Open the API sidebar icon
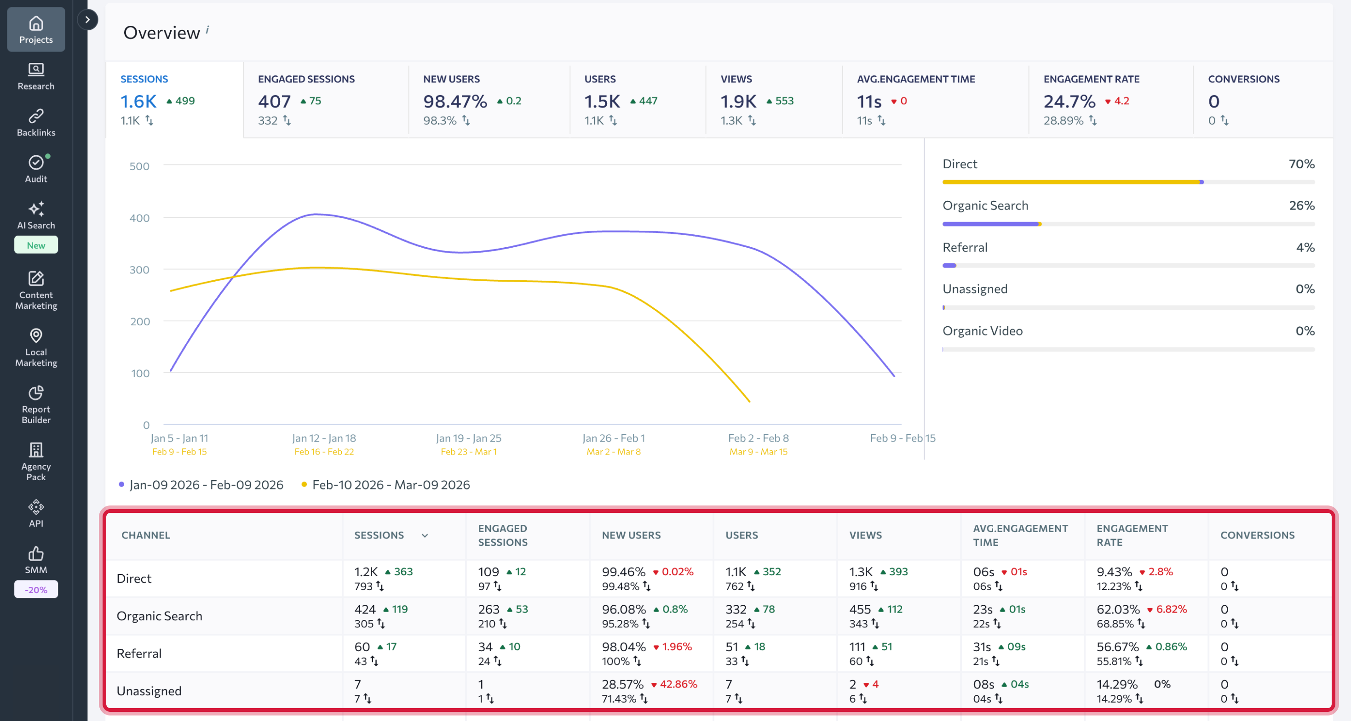This screenshot has width=1351, height=721. (36, 507)
